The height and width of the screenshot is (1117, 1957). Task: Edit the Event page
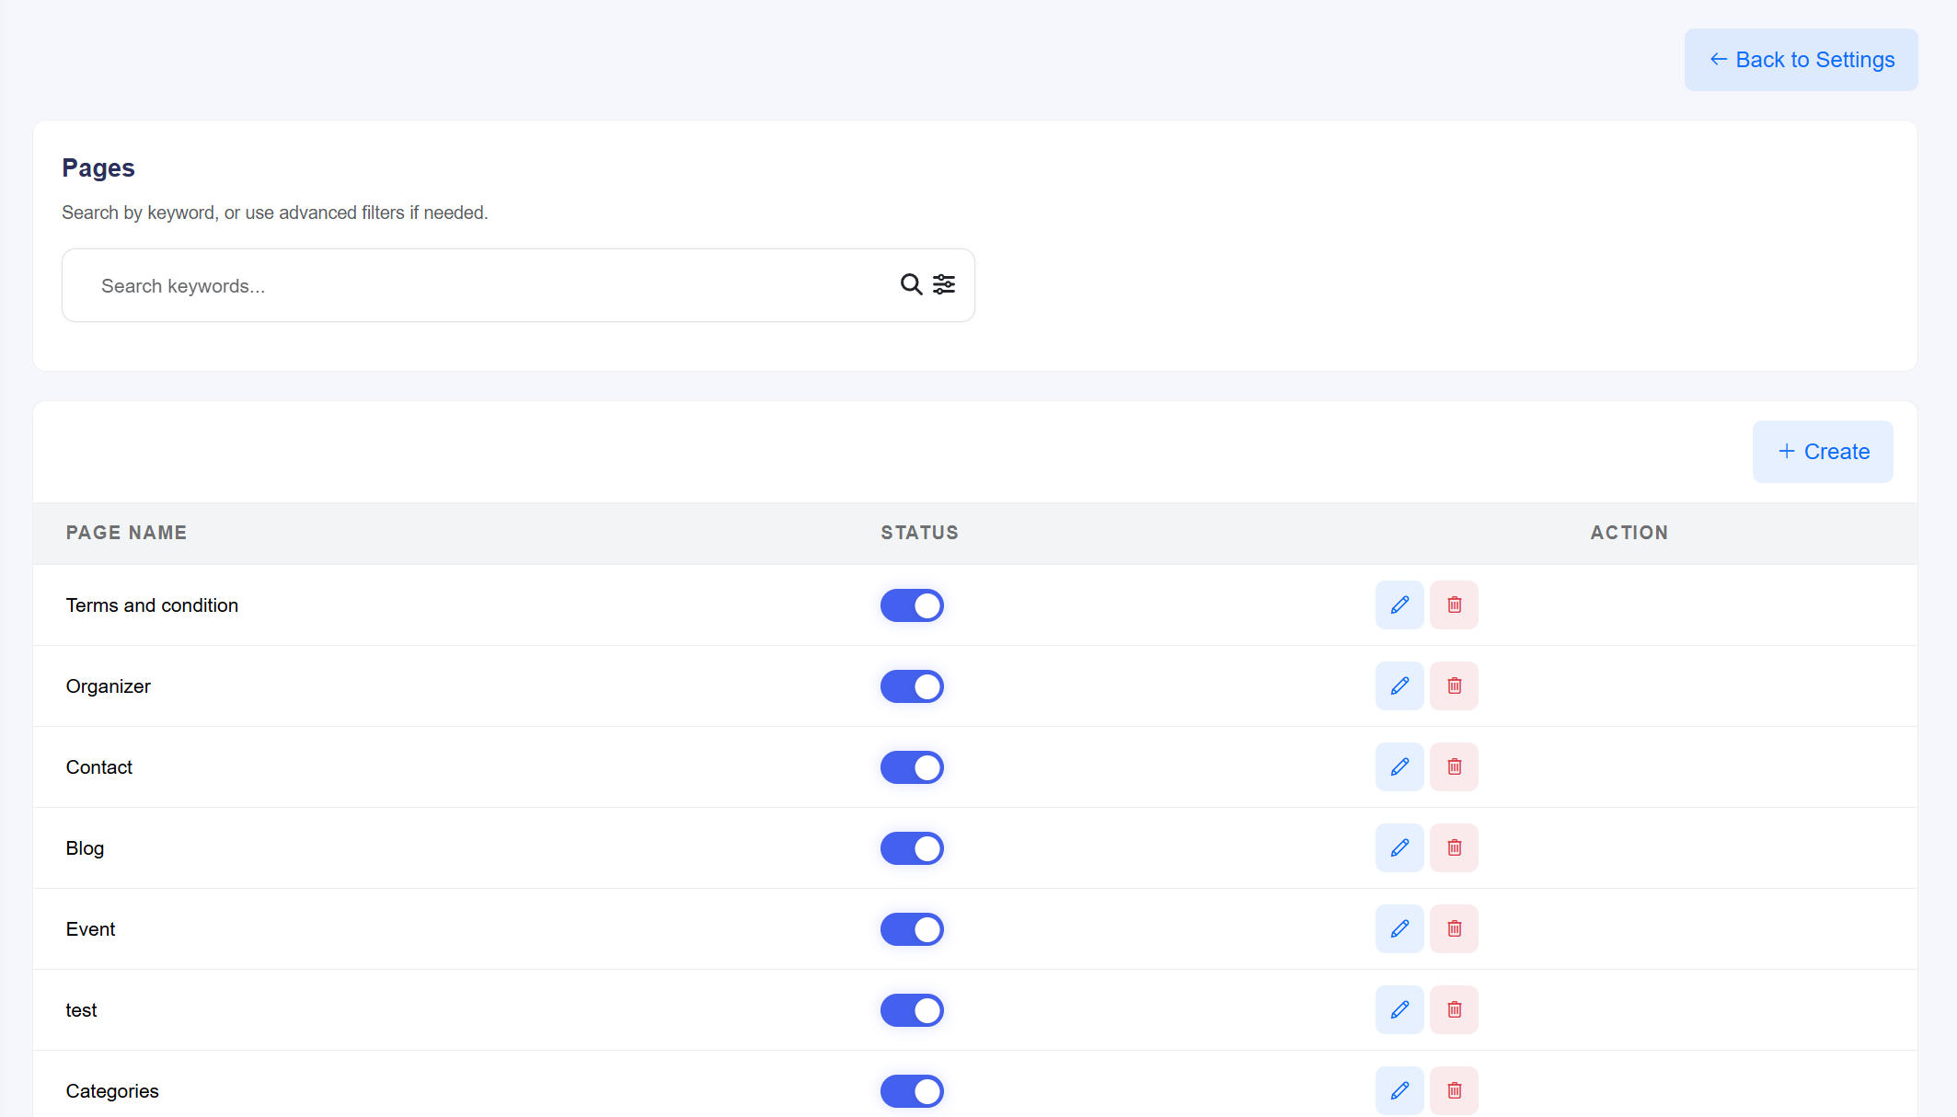click(1399, 928)
